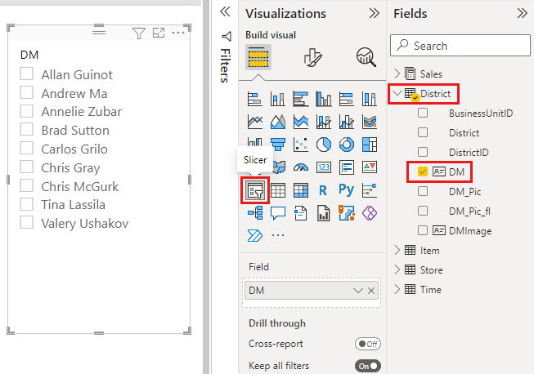The image size is (534, 374).
Task: Choose the Stacked area chart visual
Action: (300, 122)
